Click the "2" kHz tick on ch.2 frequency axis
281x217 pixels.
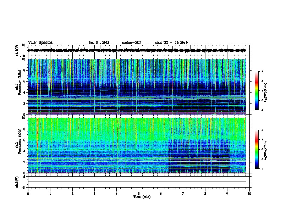point(24,162)
